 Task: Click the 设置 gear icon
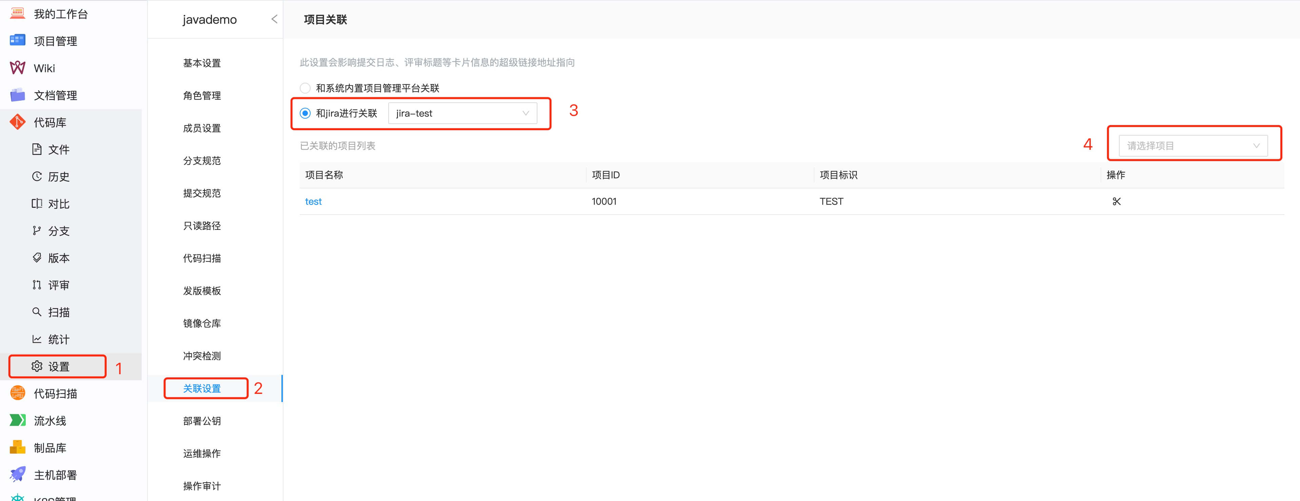[37, 366]
